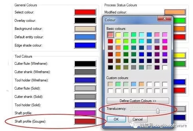
Task: Click the 'Background colour:' label
Action: (x=28, y=29)
